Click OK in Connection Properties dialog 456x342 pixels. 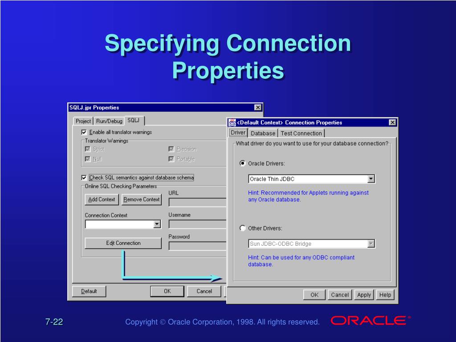point(314,295)
